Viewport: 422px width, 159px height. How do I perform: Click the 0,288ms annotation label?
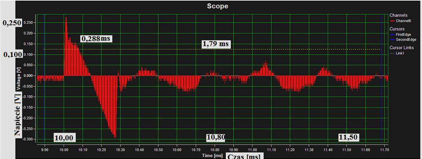96,39
